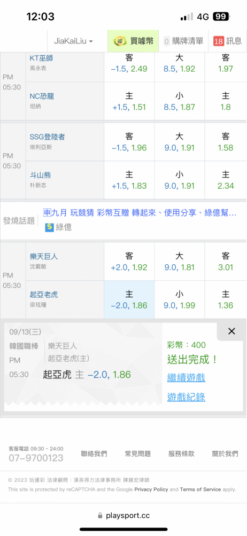The width and height of the screenshot is (247, 536).
Task: Click the 綠億 user avatar icon
Action: point(50,227)
